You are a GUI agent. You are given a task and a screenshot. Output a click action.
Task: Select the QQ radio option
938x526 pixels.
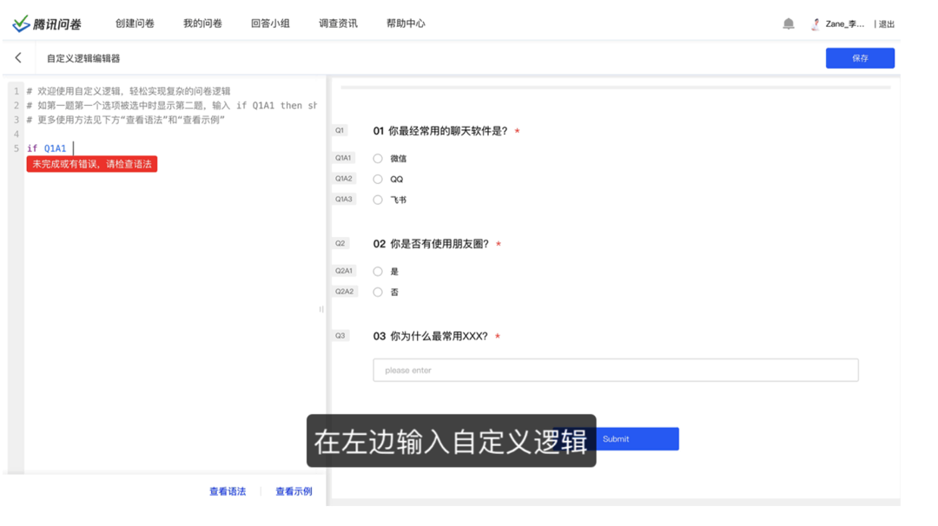(378, 179)
